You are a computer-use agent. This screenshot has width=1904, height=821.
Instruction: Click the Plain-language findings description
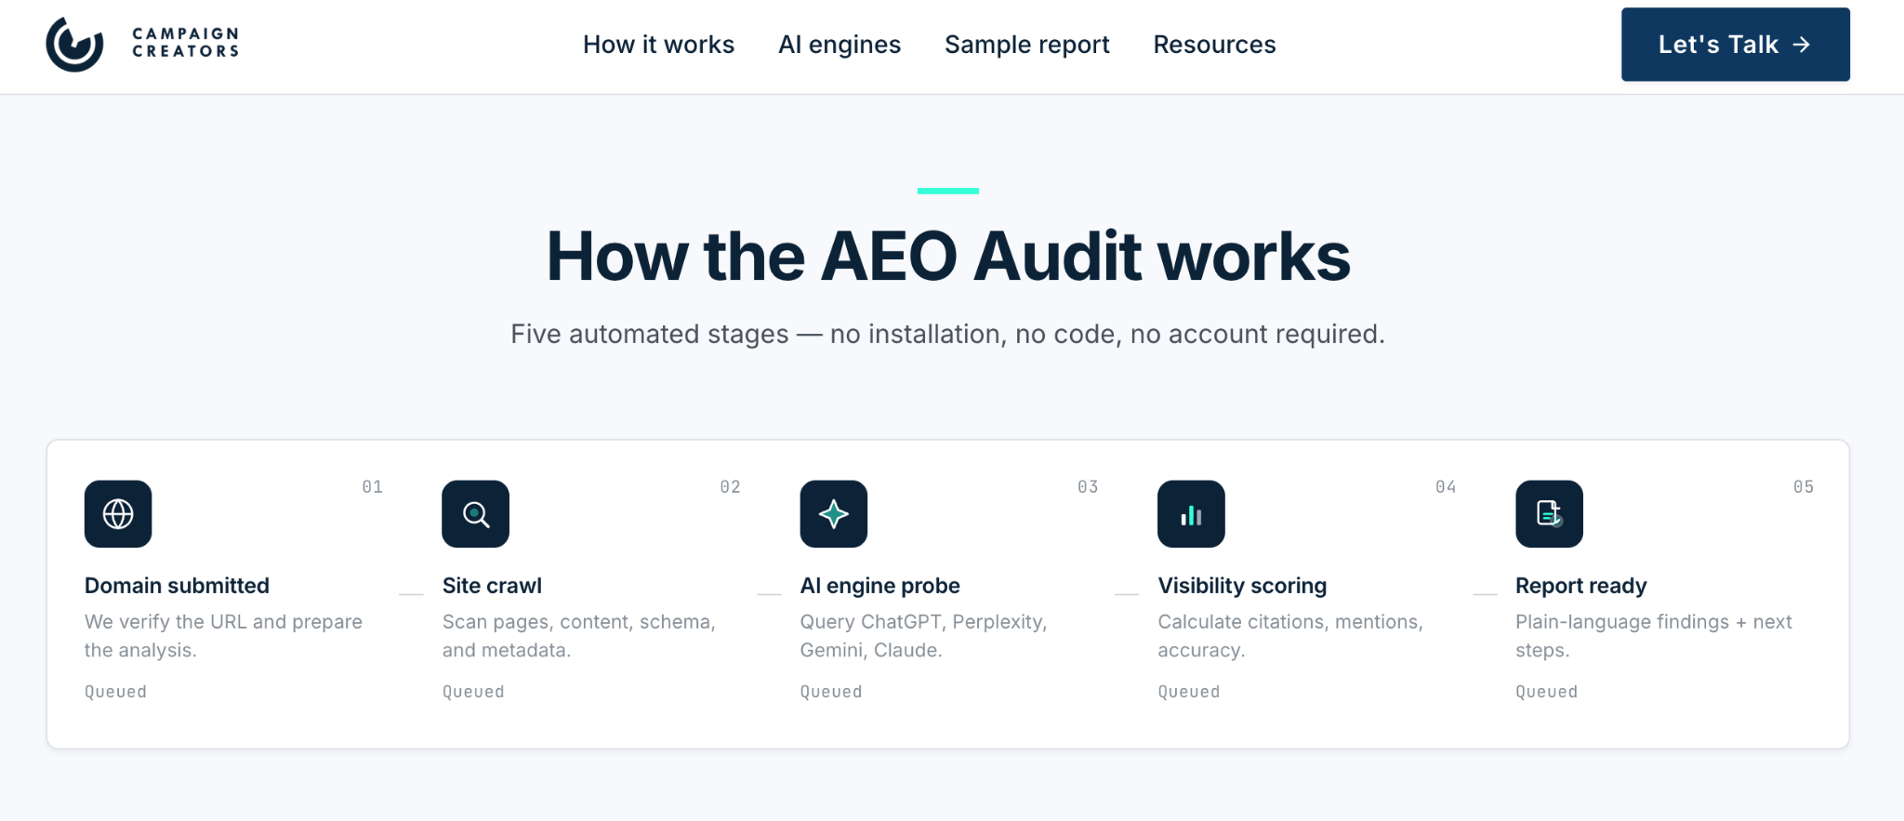coord(1653,636)
